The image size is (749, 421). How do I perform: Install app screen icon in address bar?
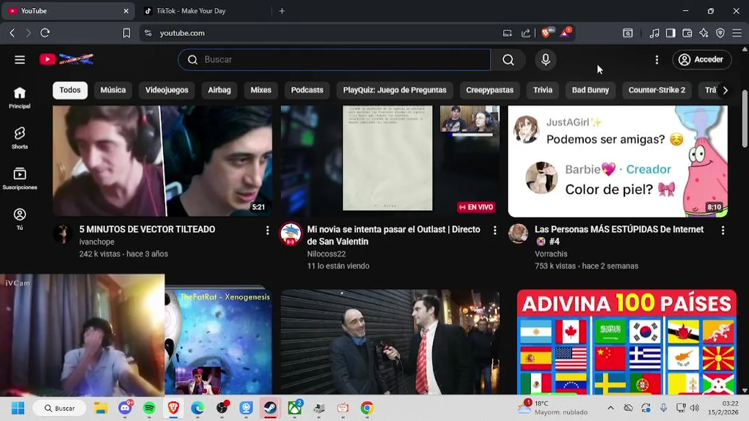[507, 33]
